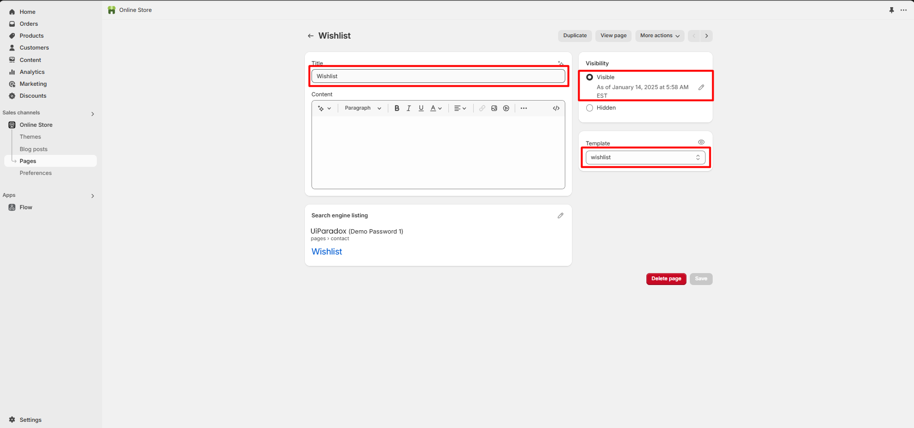The height and width of the screenshot is (428, 914).
Task: Click the "UiParadox (Demo Password 1)" text
Action: point(357,231)
